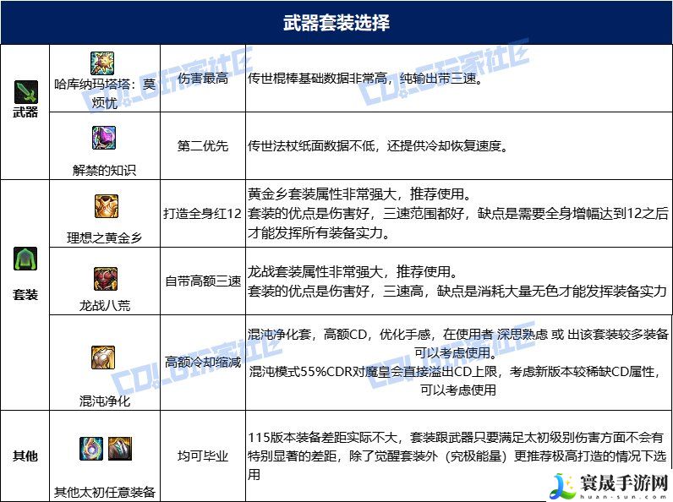The width and height of the screenshot is (673, 502).
Task: Click the 伤害最高 cell
Action: [x=203, y=78]
